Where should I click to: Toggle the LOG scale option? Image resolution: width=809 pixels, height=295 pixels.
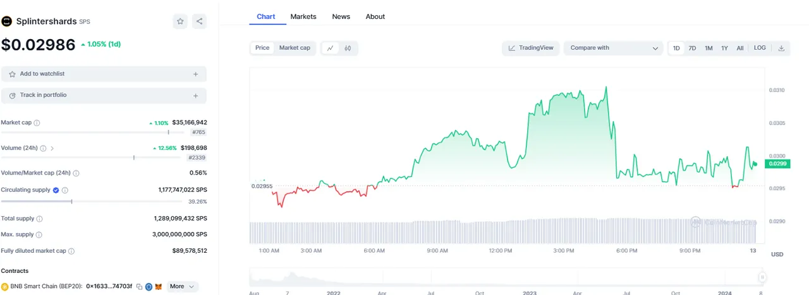[760, 48]
